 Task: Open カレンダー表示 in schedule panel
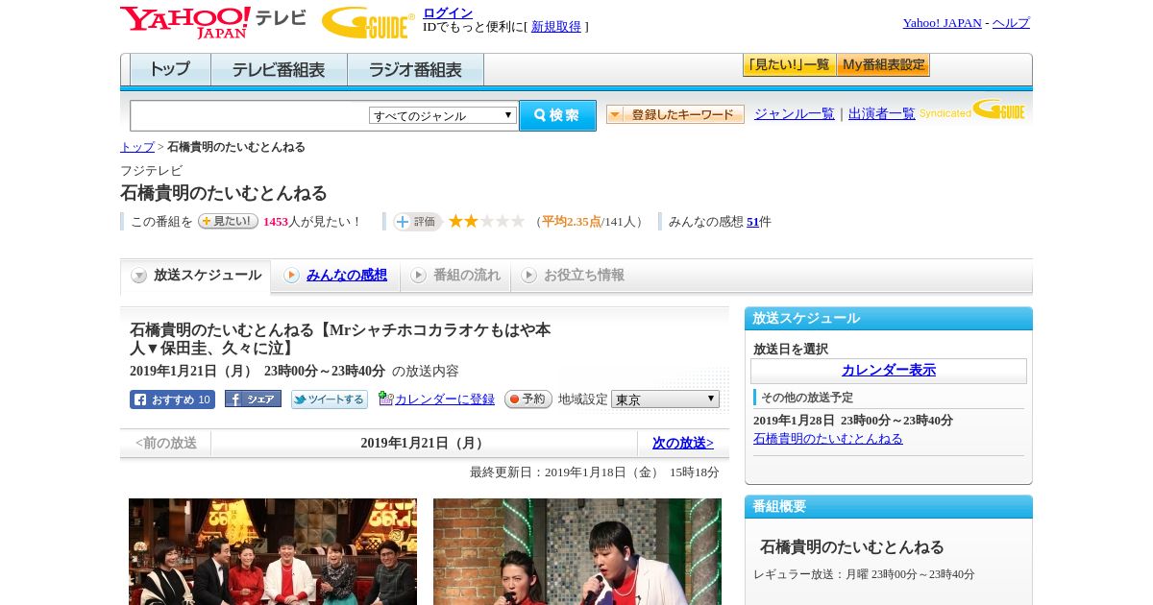tap(889, 371)
